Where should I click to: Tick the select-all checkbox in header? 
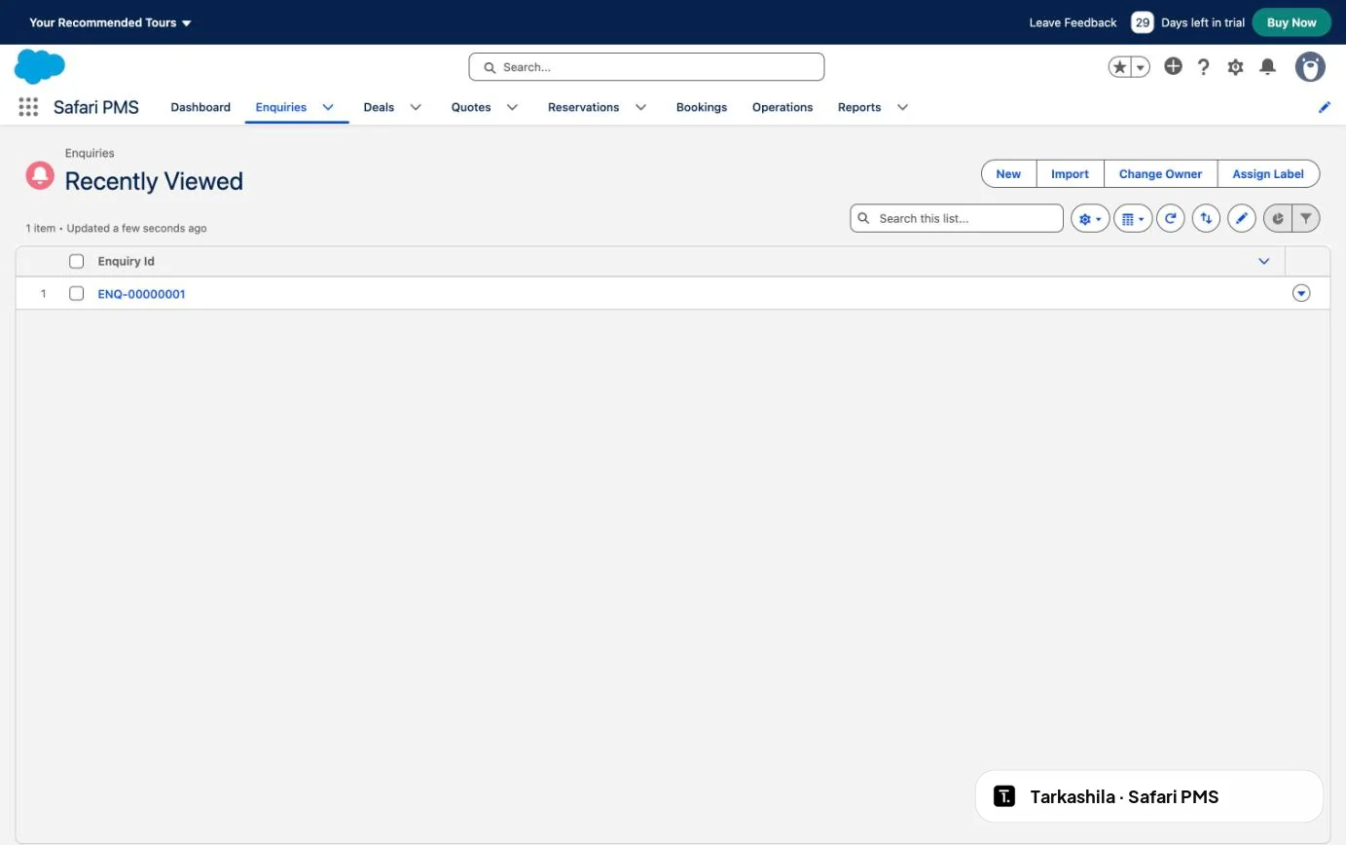(x=77, y=261)
